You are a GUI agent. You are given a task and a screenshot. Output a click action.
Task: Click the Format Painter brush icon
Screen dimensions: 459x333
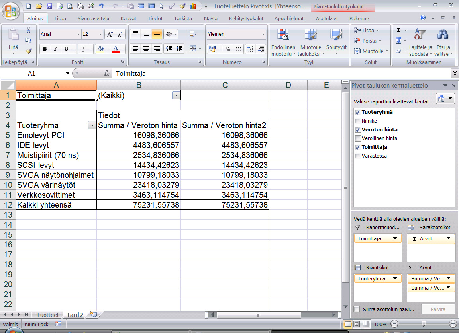click(28, 51)
